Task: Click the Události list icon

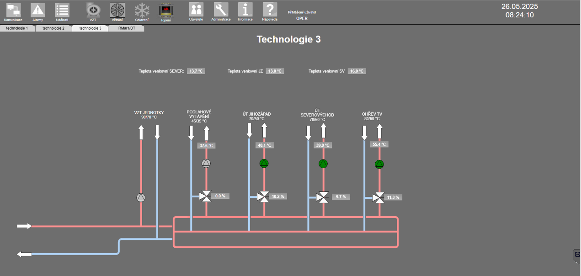Action: (62, 10)
